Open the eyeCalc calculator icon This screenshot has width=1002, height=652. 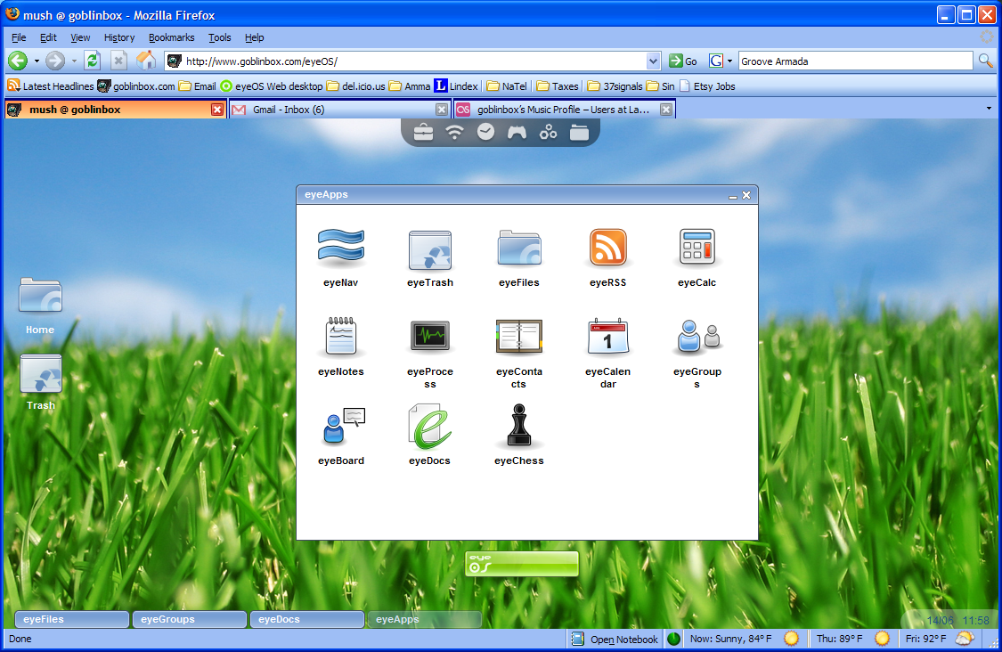[697, 248]
